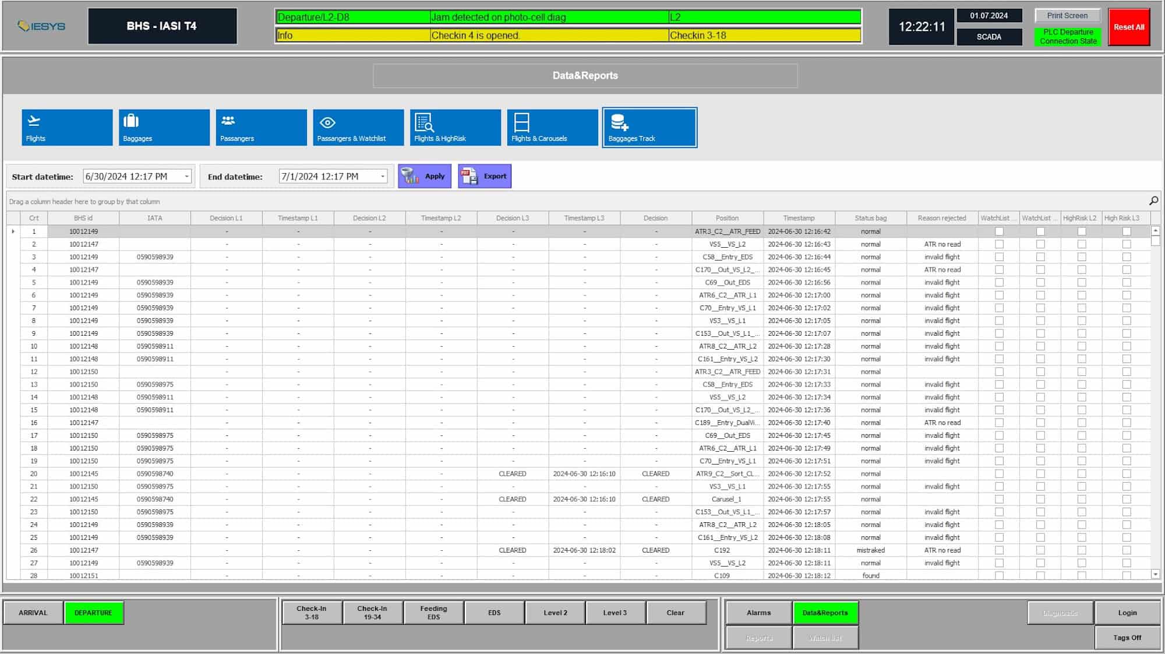
Task: Open the End datetime dropdown arrow
Action: click(x=383, y=177)
